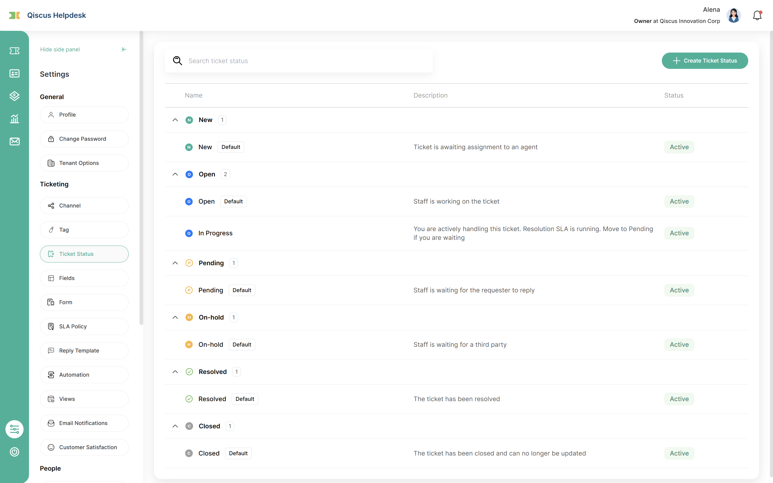Click the Search ticket status field
The width and height of the screenshot is (773, 483).
299,61
